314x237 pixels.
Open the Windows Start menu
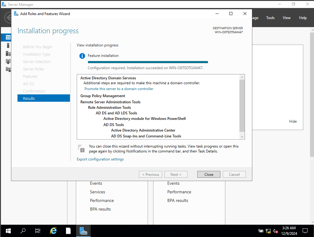pos(8,231)
